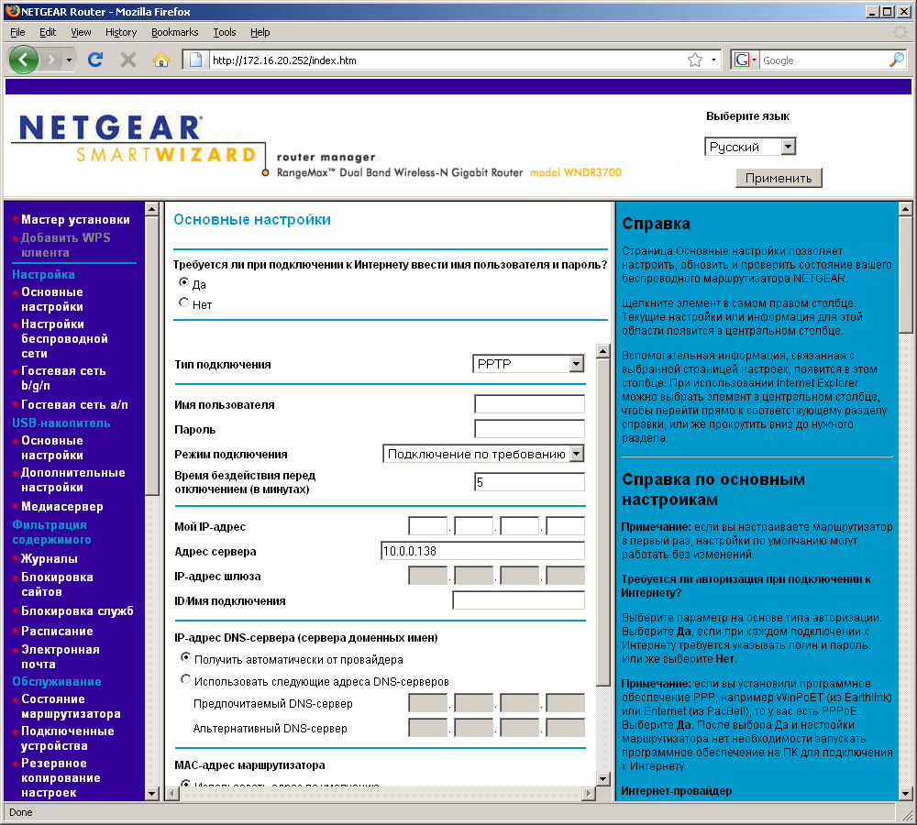Open the File menu

17,32
